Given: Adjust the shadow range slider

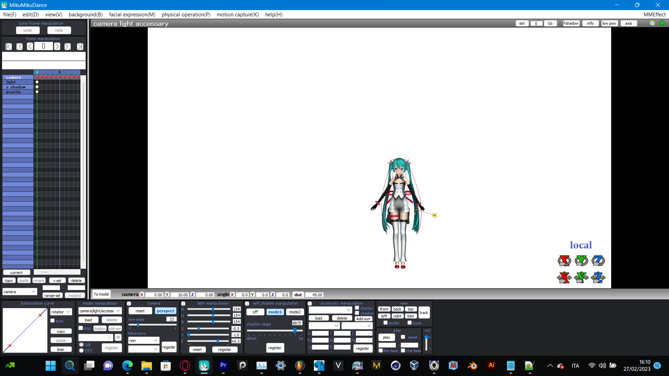Looking at the screenshot, I should (295, 330).
